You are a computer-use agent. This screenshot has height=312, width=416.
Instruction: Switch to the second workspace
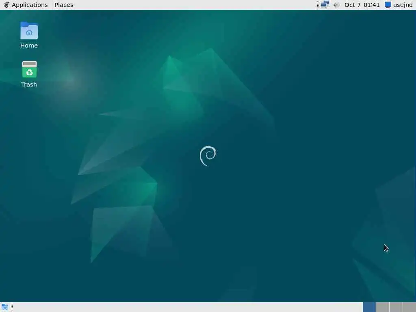[x=383, y=307]
